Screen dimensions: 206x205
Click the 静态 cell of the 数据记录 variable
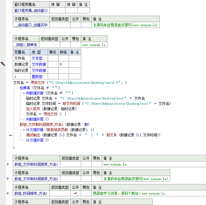click(x=53, y=64)
